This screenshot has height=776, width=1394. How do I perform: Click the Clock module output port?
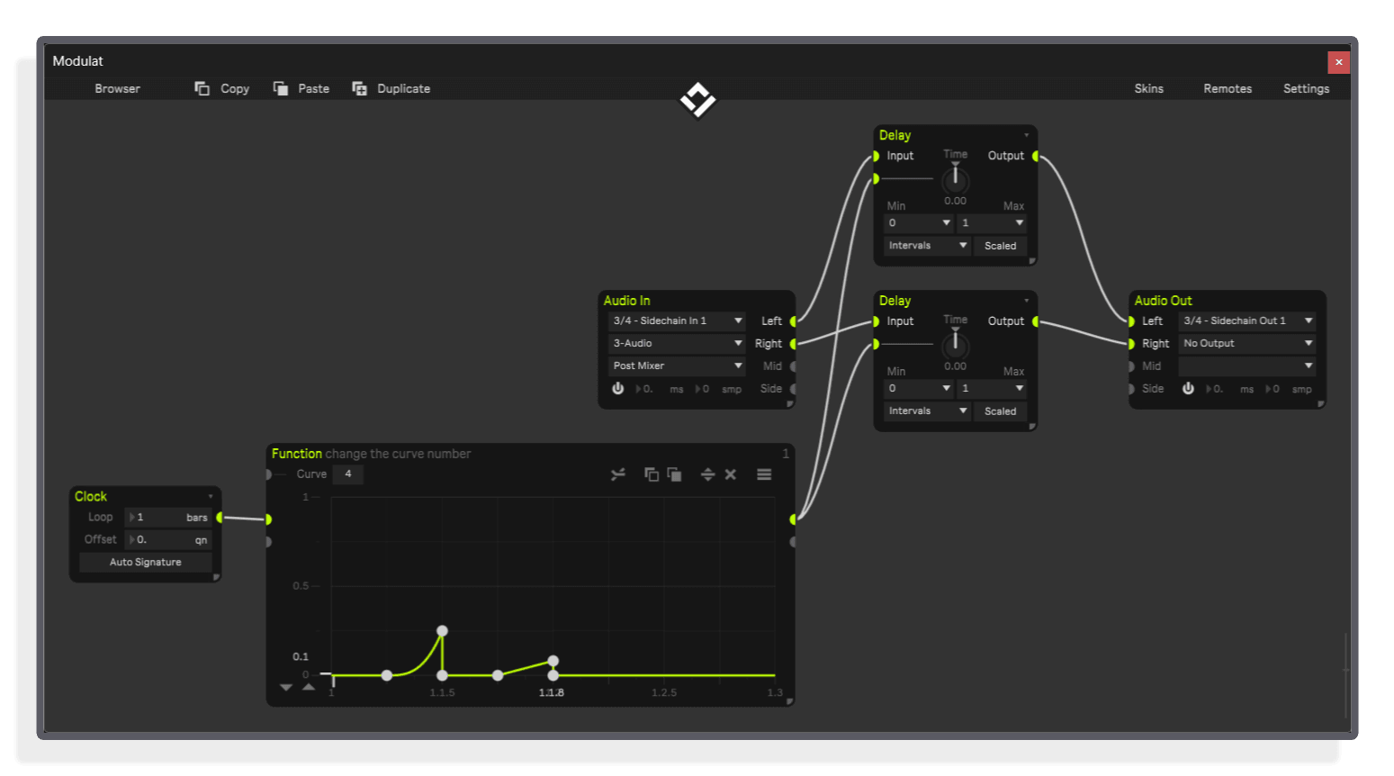click(220, 518)
